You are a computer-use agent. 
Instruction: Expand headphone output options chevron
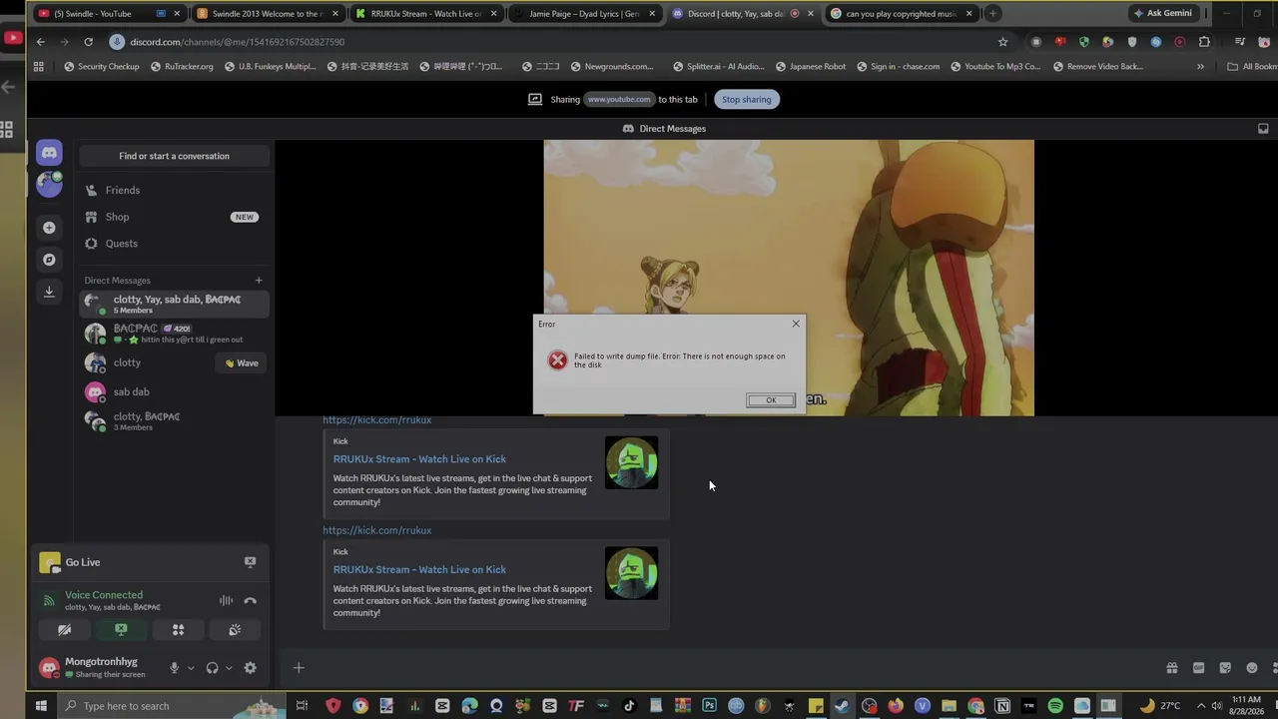click(x=228, y=668)
